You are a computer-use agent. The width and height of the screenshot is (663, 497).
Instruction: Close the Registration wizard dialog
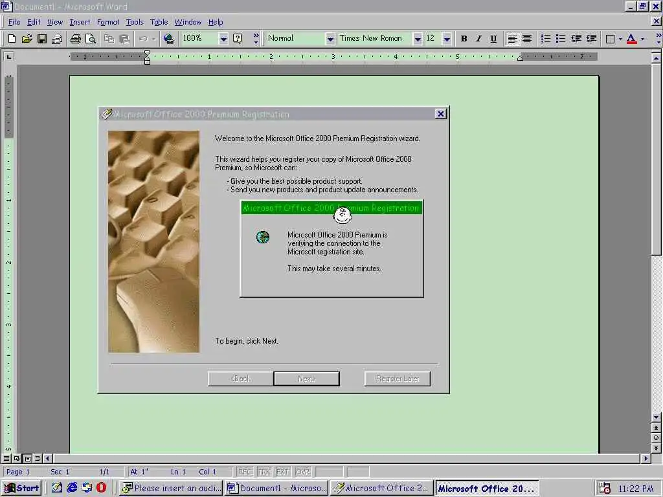pos(440,114)
